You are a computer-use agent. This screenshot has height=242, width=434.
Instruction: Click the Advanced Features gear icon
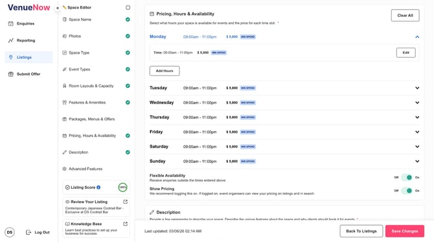(x=65, y=169)
